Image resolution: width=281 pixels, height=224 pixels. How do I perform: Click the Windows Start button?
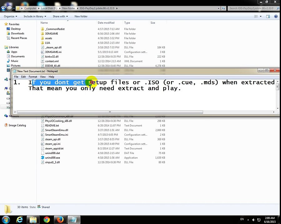(x=6, y=220)
